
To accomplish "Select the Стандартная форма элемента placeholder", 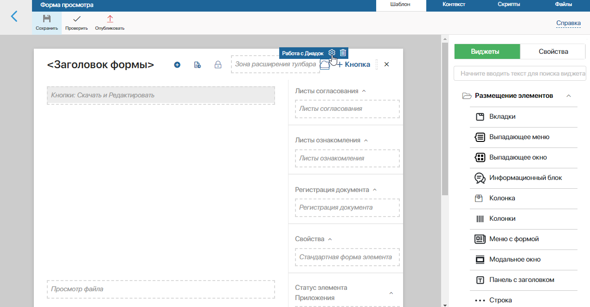I will click(347, 257).
